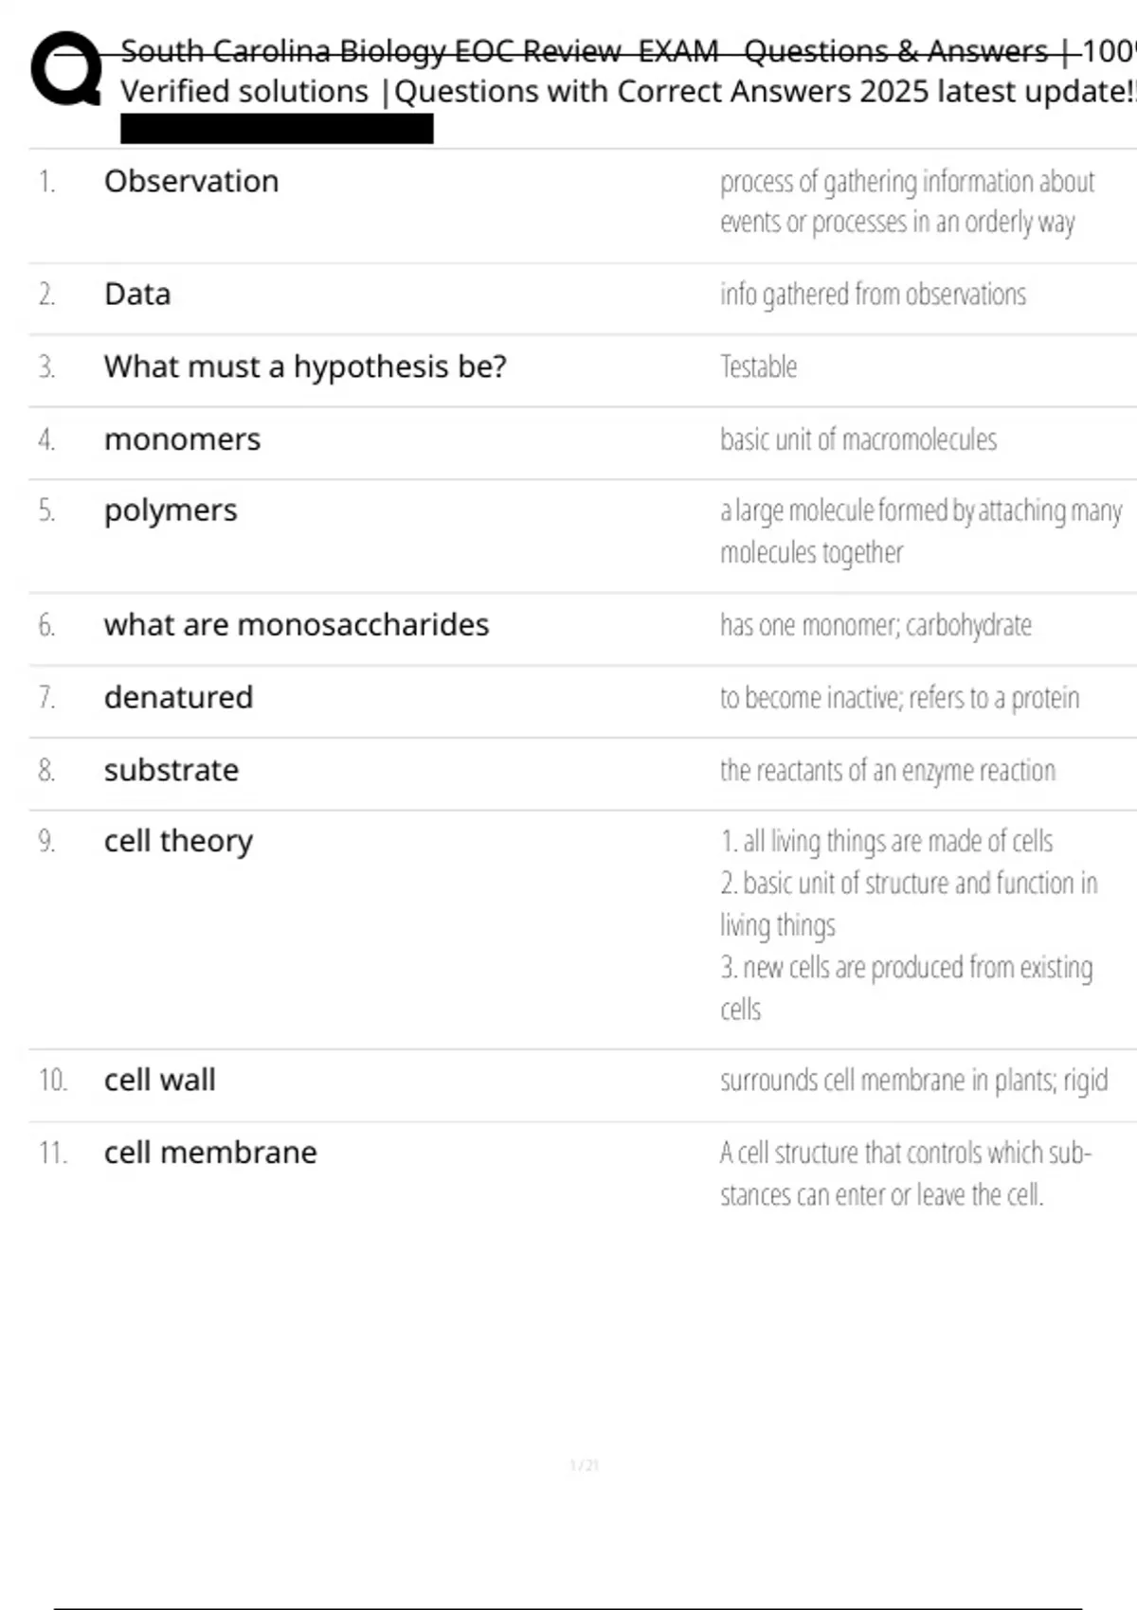Click the black redacted bar under title
The image size is (1137, 1610).
(x=277, y=129)
